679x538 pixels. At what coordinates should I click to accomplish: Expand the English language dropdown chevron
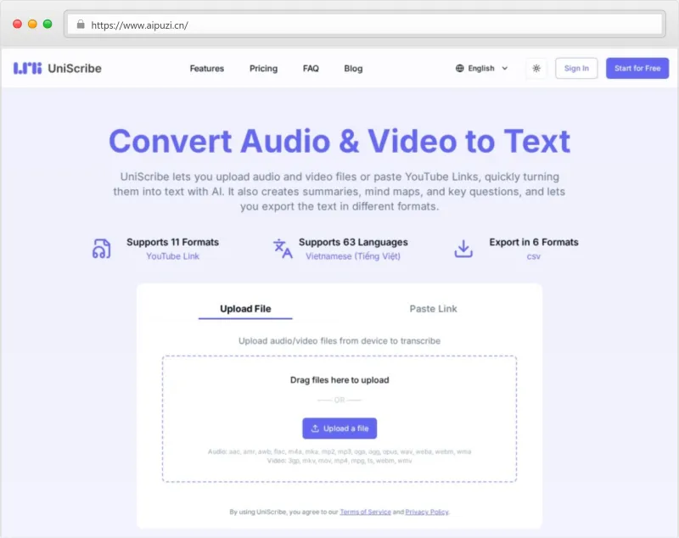click(504, 69)
